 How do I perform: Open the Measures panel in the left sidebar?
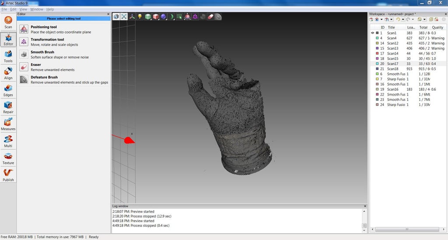coord(8,123)
